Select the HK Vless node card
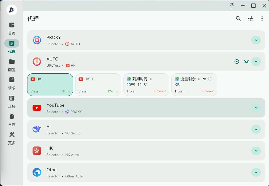The height and width of the screenshot is (186, 269). (50, 85)
